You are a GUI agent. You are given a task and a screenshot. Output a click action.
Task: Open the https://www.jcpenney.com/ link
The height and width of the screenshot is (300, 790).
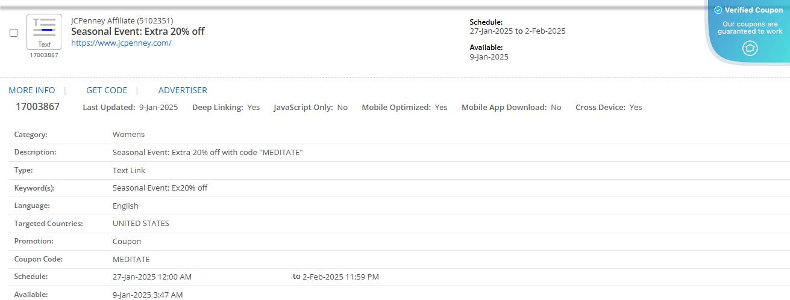click(121, 43)
